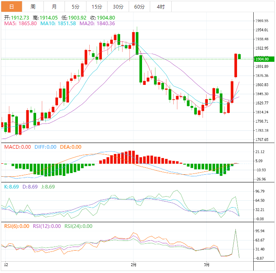276x273 pixels.
Task: Open the 60分 timeframe tab
Action: [x=139, y=6]
